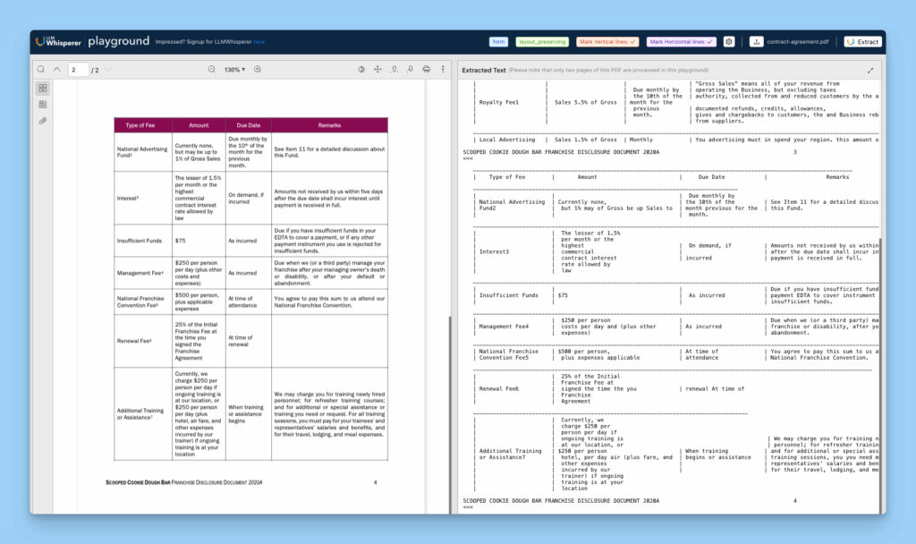916x544 pixels.
Task: Open the bookmarks panel in PDF sidebar
Action: (43, 105)
